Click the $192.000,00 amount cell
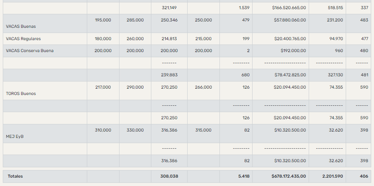Screen dimensions: 374x186 pyautogui.click(x=293, y=51)
